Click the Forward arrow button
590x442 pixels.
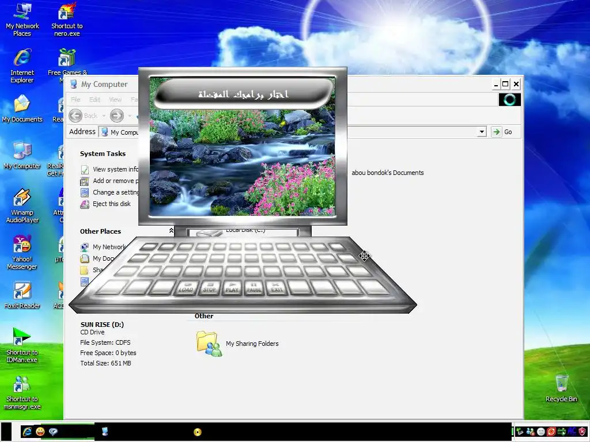(116, 115)
